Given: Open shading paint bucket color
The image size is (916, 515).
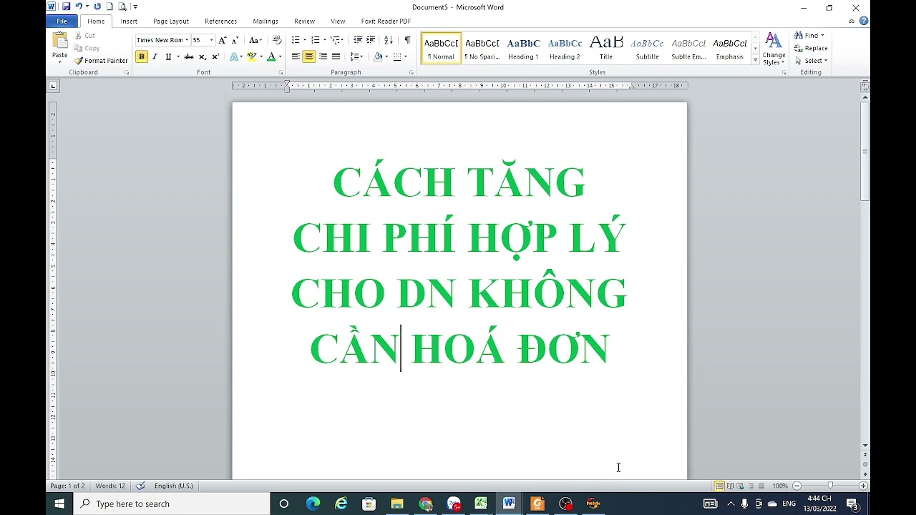Looking at the screenshot, I should [378, 57].
